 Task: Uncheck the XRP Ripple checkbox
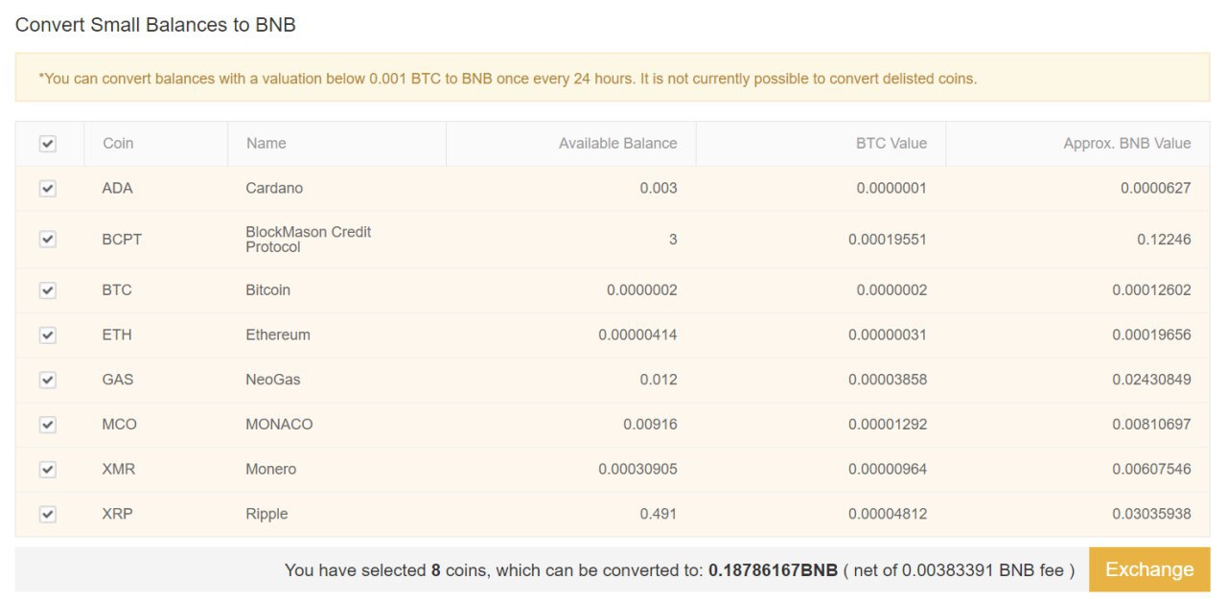[48, 515]
